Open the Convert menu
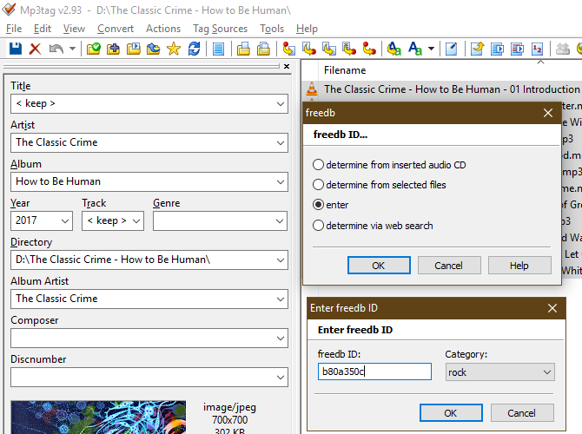The image size is (582, 434). pyautogui.click(x=116, y=29)
